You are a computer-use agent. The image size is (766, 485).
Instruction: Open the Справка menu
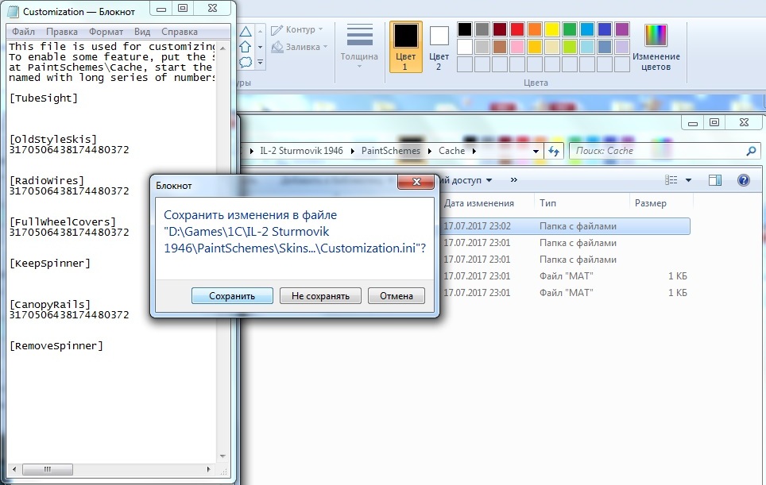click(180, 32)
